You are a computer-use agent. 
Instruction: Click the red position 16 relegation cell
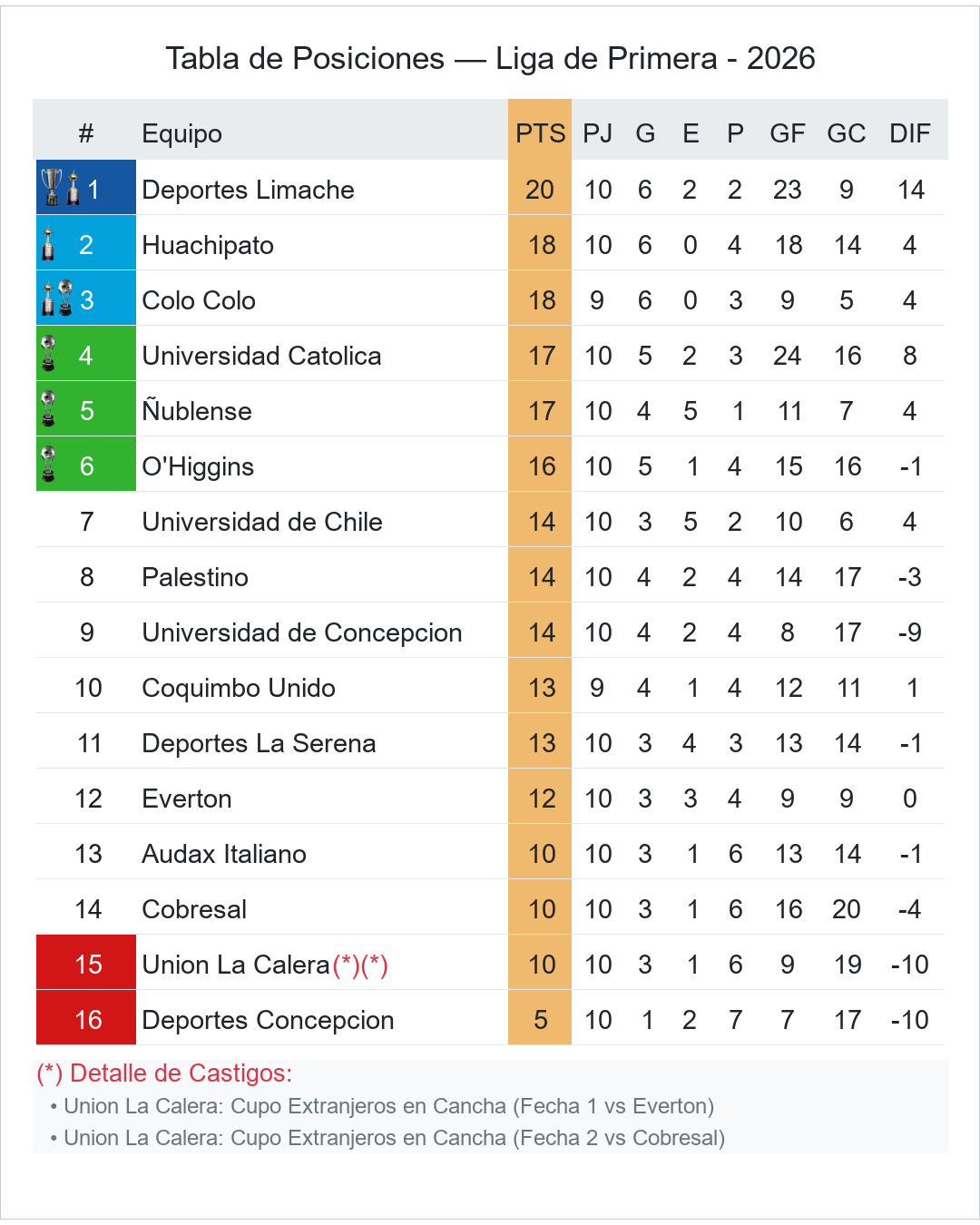(x=86, y=1020)
